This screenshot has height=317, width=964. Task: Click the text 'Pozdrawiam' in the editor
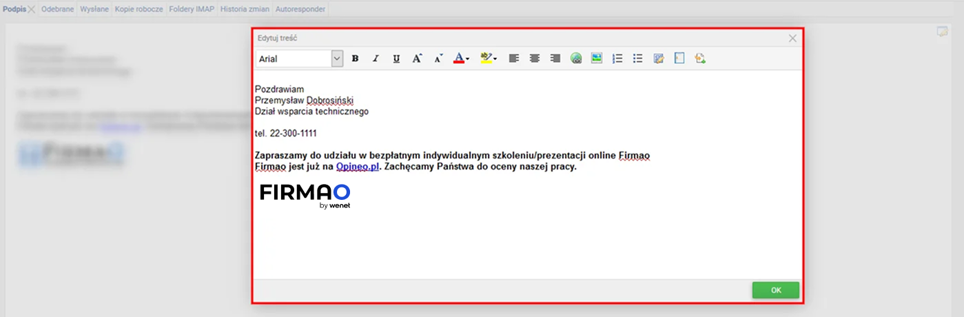(x=280, y=89)
